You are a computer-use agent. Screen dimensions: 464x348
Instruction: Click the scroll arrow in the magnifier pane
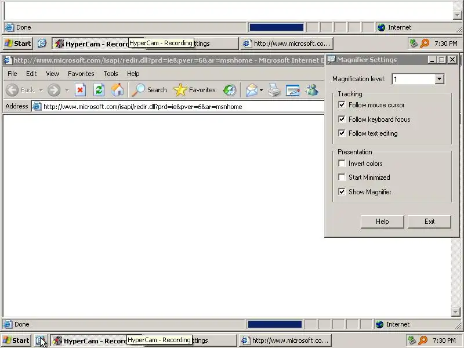click(x=458, y=14)
